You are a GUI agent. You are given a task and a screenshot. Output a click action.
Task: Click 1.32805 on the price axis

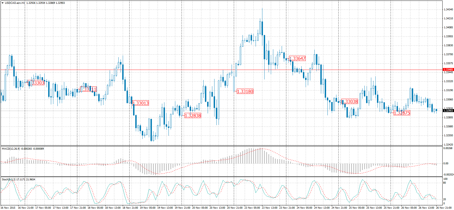[448, 118]
